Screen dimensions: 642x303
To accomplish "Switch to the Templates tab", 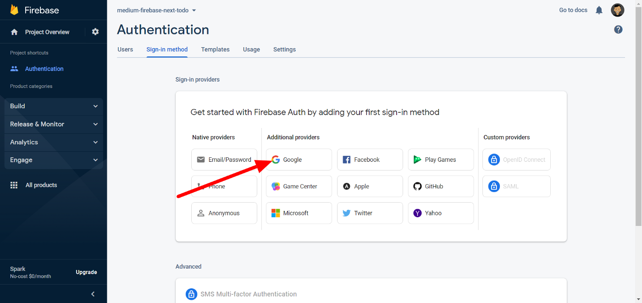I will [215, 50].
